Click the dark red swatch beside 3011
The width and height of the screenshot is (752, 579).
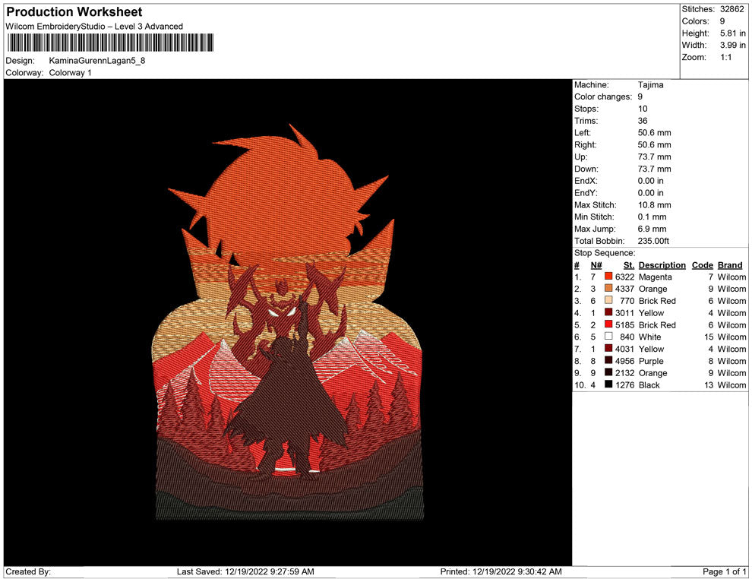608,312
